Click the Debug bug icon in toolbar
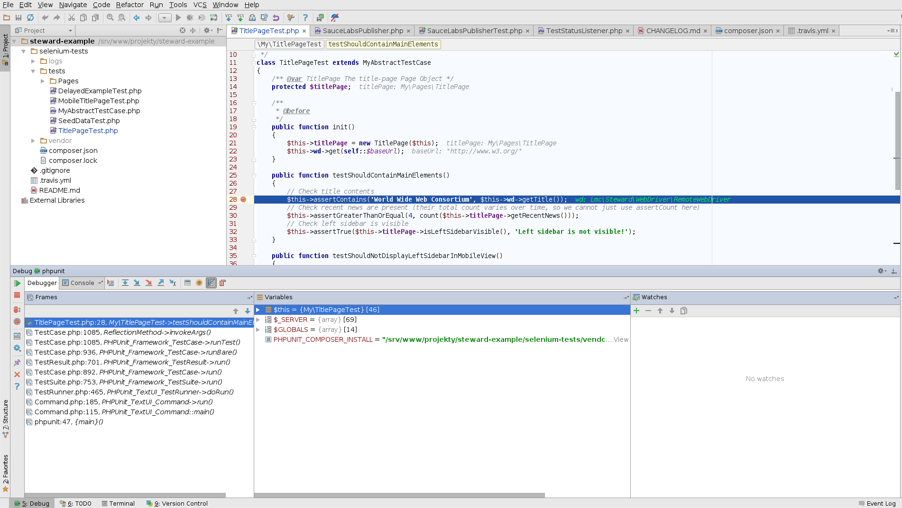 pyautogui.click(x=190, y=18)
